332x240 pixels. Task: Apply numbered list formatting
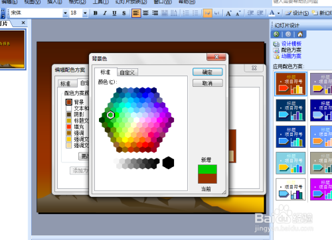click(x=186, y=13)
